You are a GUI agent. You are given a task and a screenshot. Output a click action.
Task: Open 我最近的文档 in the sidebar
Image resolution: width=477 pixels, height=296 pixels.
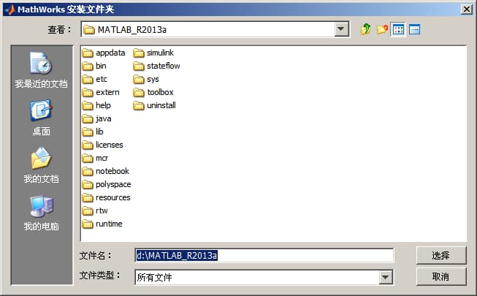[x=41, y=70]
